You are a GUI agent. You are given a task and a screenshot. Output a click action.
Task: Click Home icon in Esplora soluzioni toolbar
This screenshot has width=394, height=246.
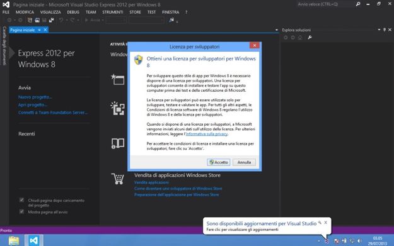(x=300, y=37)
